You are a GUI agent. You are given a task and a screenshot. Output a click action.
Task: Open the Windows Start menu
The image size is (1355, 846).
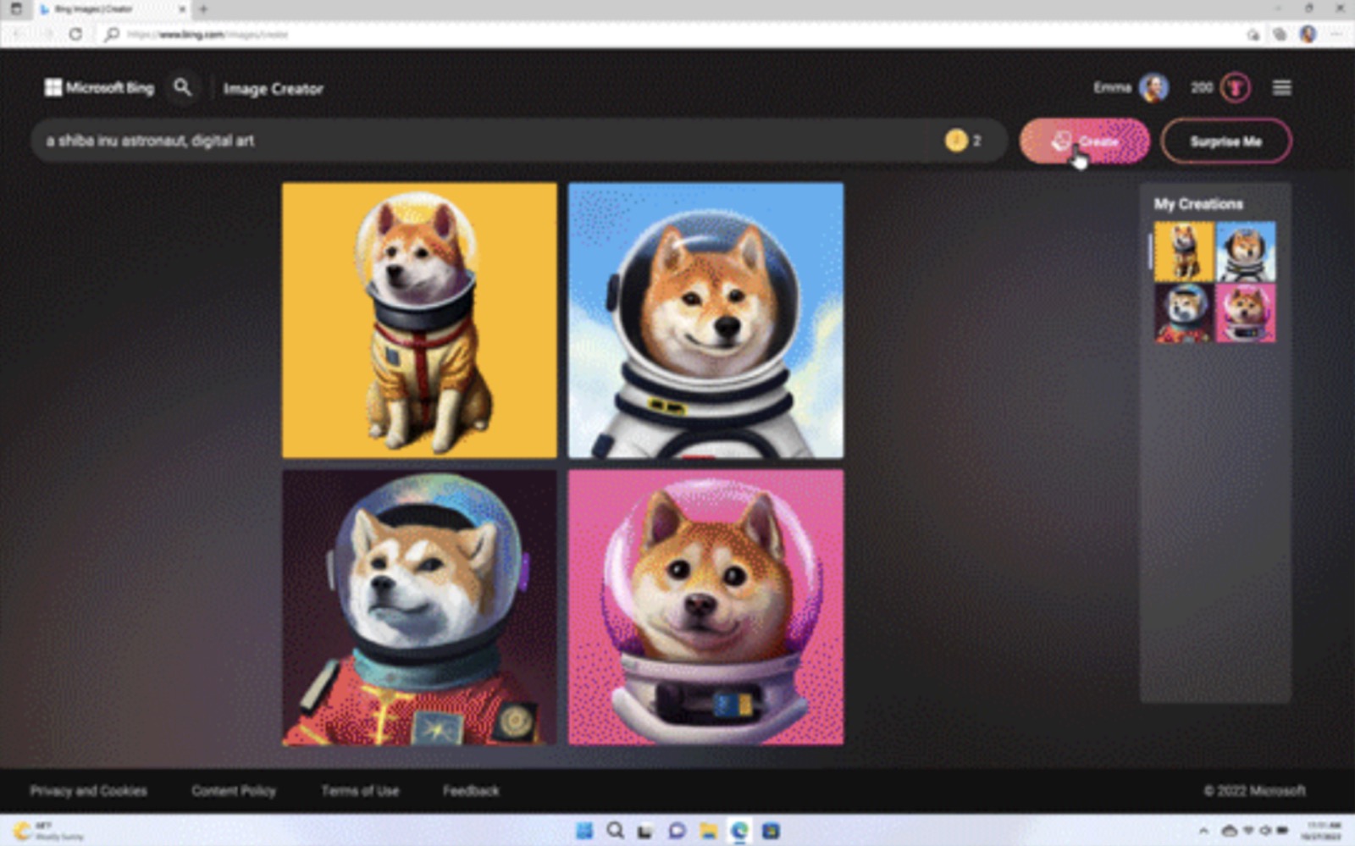coord(584,831)
